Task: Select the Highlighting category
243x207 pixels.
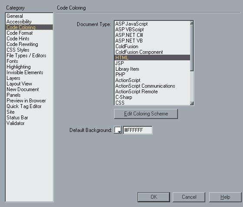Action: [30, 67]
